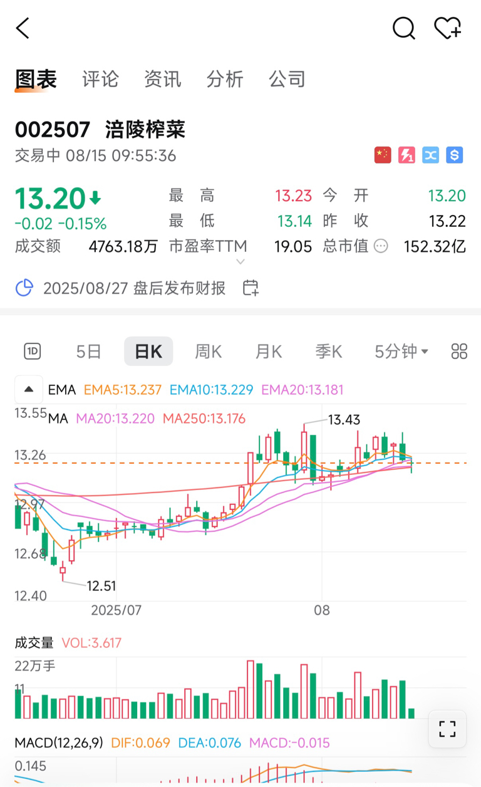Tap the DIF:0.069 value
Image resolution: width=481 pixels, height=787 pixels.
(x=141, y=743)
